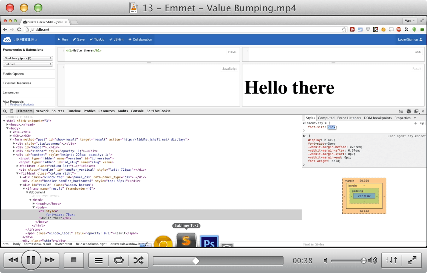Open the onLoad dropdown in JSFiddle sidebar
The width and height of the screenshot is (427, 273).
[28, 64]
